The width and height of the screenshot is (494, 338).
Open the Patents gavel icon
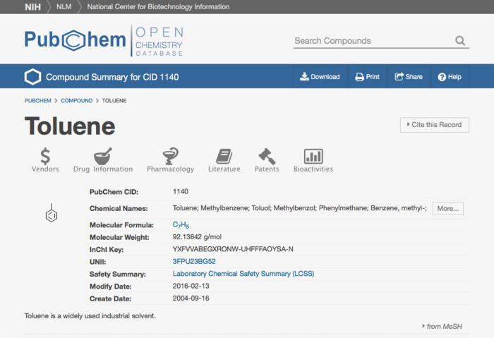click(x=267, y=156)
